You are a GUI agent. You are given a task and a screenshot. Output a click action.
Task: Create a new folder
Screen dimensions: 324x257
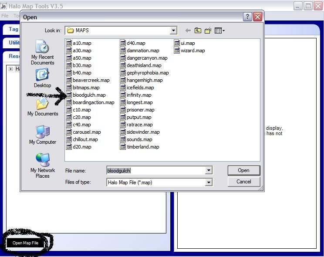tap(208, 30)
